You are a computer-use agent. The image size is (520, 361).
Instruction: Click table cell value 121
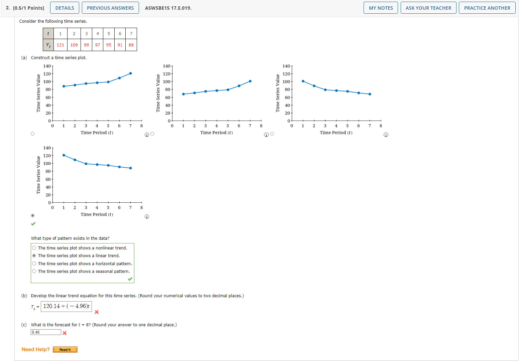pos(60,45)
